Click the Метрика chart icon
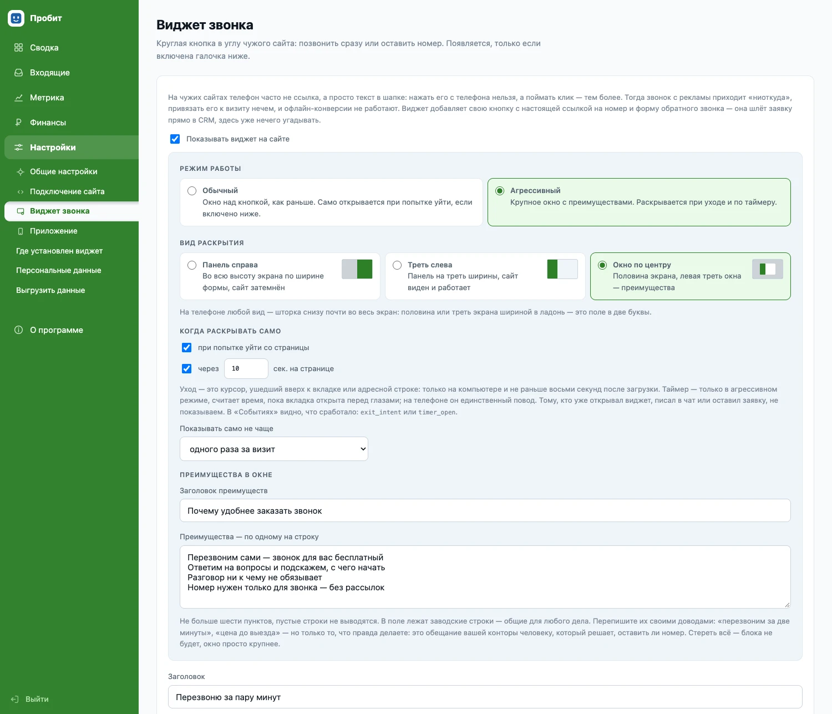832x714 pixels. 19,98
